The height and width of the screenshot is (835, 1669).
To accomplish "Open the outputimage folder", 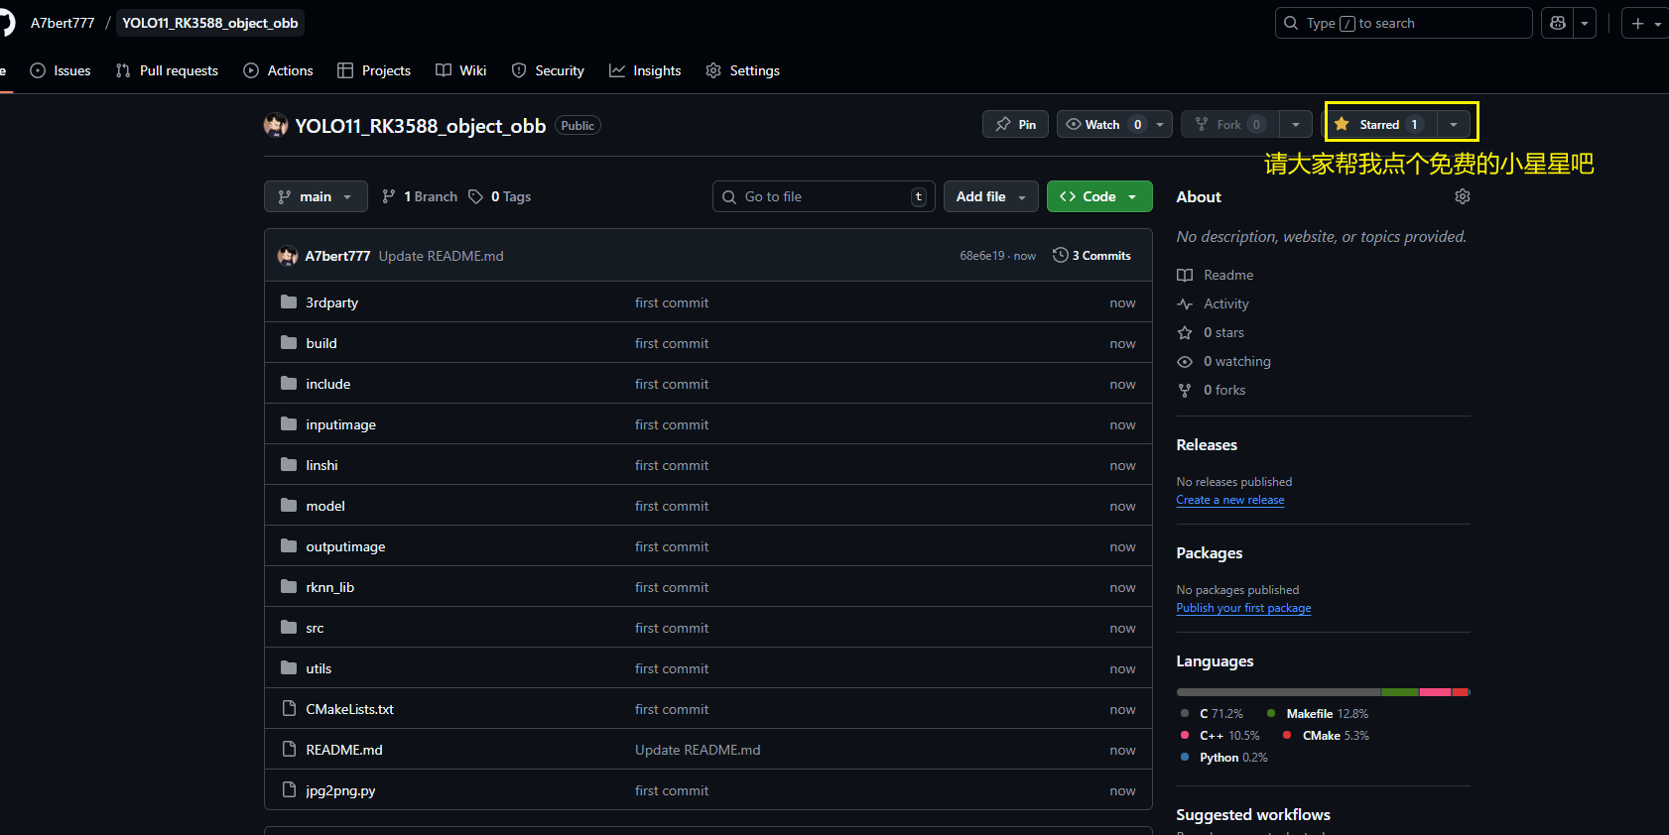I will [346, 546].
